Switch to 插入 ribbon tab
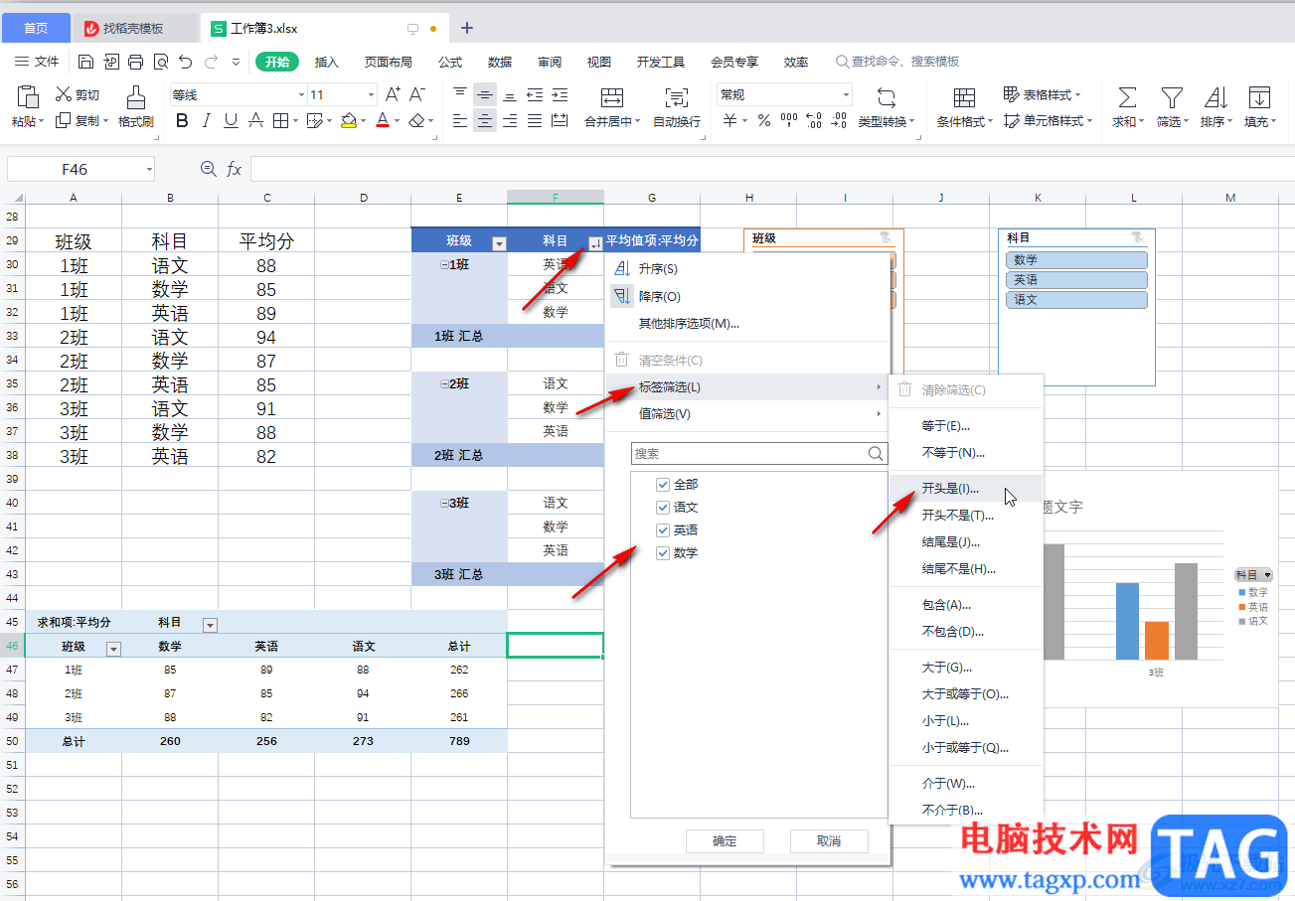1295x901 pixels. (327, 62)
